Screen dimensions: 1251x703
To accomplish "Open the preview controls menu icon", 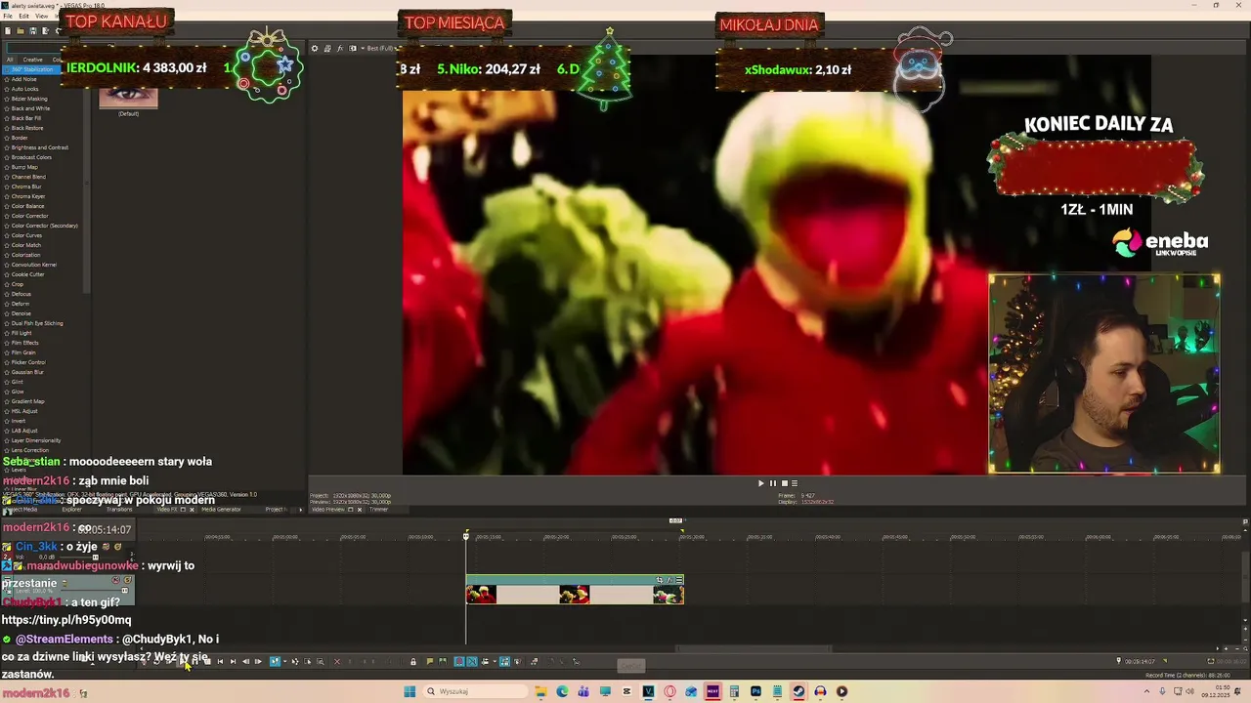I will click(x=794, y=483).
